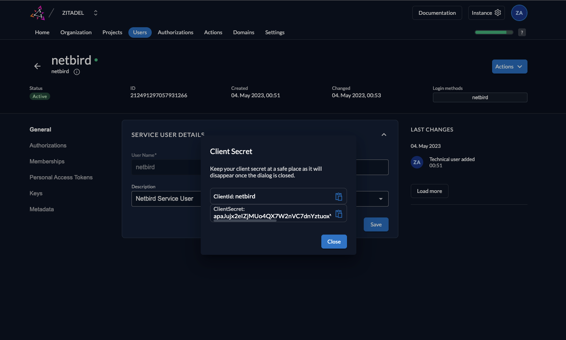Click the Changed date 04. May 2023, 00:53
The image size is (566, 340).
[356, 95]
